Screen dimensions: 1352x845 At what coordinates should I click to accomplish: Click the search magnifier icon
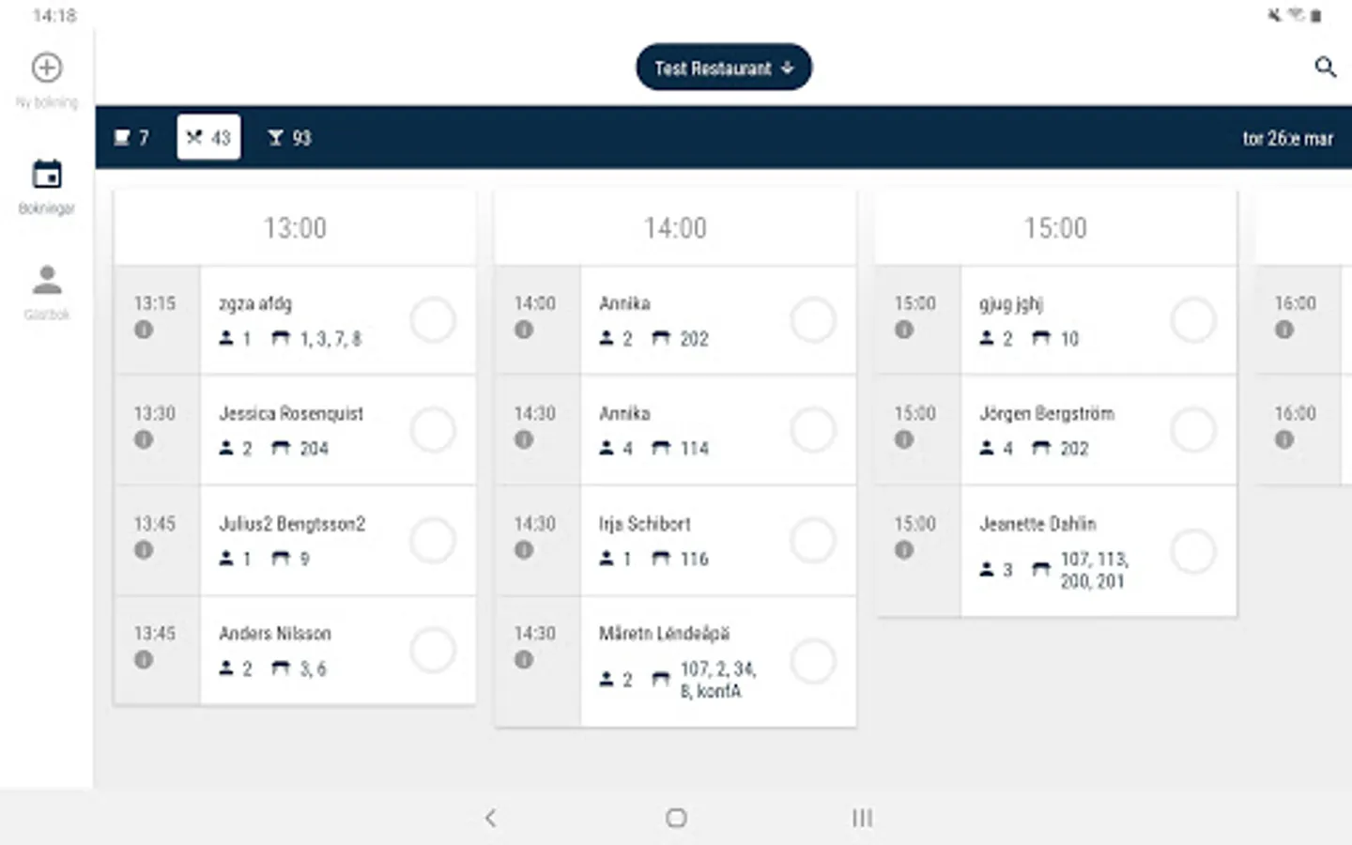1325,67
